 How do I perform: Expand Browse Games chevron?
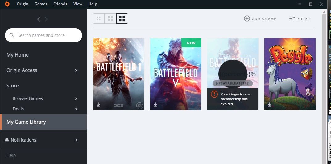(76, 98)
